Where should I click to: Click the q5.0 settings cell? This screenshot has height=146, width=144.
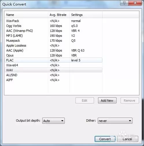(74, 26)
